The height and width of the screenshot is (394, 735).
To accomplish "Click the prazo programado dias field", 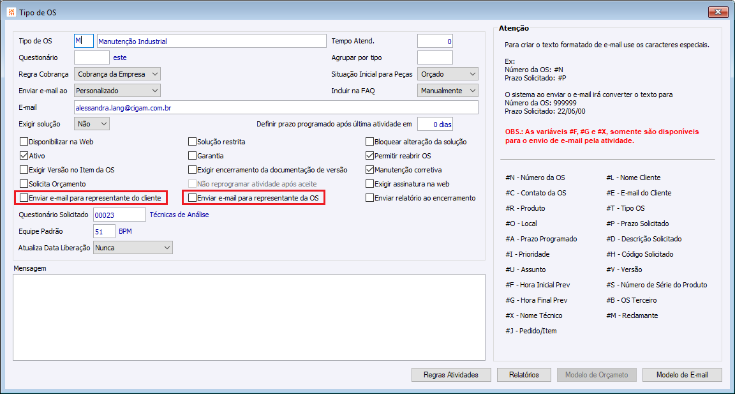I will pyautogui.click(x=435, y=124).
